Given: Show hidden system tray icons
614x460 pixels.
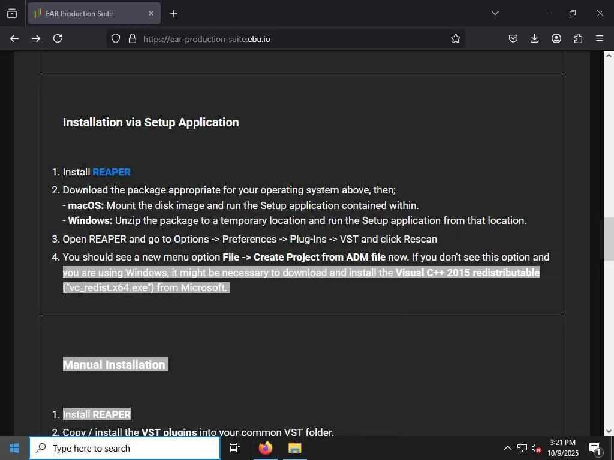Looking at the screenshot, I should coord(507,448).
